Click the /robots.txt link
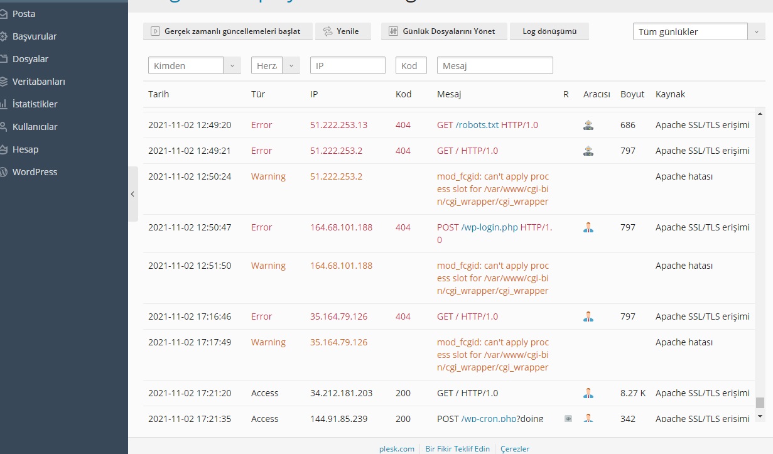This screenshot has width=773, height=454. [477, 125]
